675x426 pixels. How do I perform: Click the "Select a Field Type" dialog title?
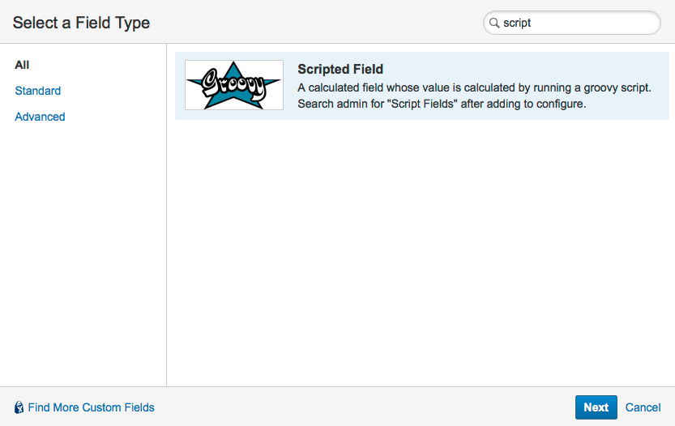tap(81, 23)
